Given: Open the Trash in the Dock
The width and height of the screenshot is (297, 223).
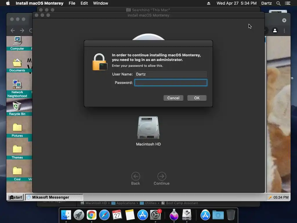Looking at the screenshot, I should tap(231, 215).
